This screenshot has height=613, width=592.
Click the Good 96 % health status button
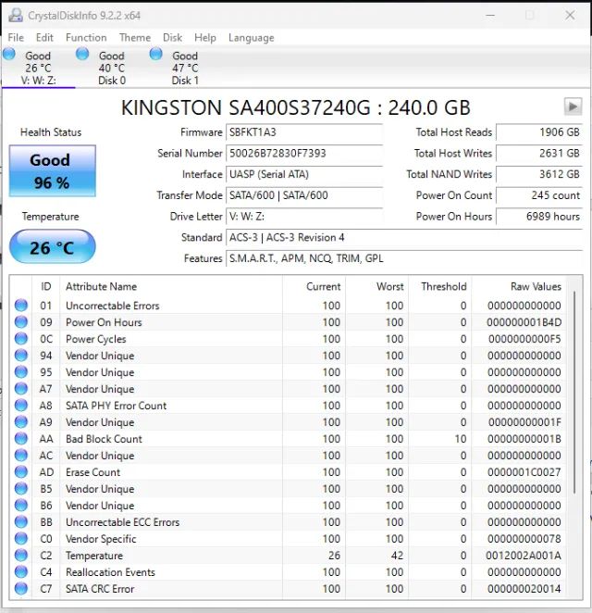point(53,170)
